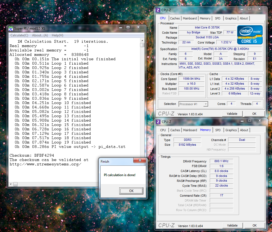The width and height of the screenshot is (272, 232).
Task: Close the Finish dialog with red X
Action: [x=140, y=160]
